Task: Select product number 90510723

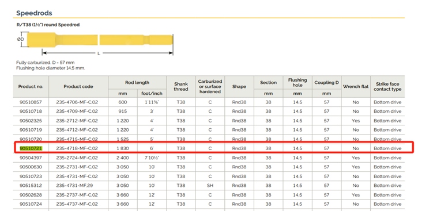Action: pyautogui.click(x=31, y=177)
